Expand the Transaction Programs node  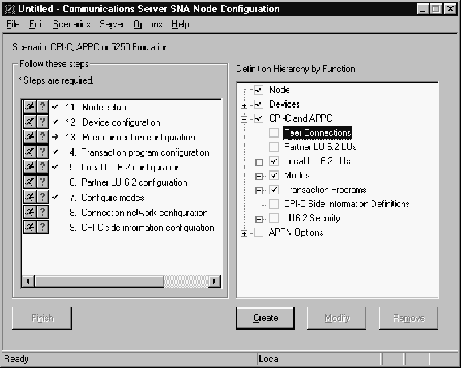point(259,191)
